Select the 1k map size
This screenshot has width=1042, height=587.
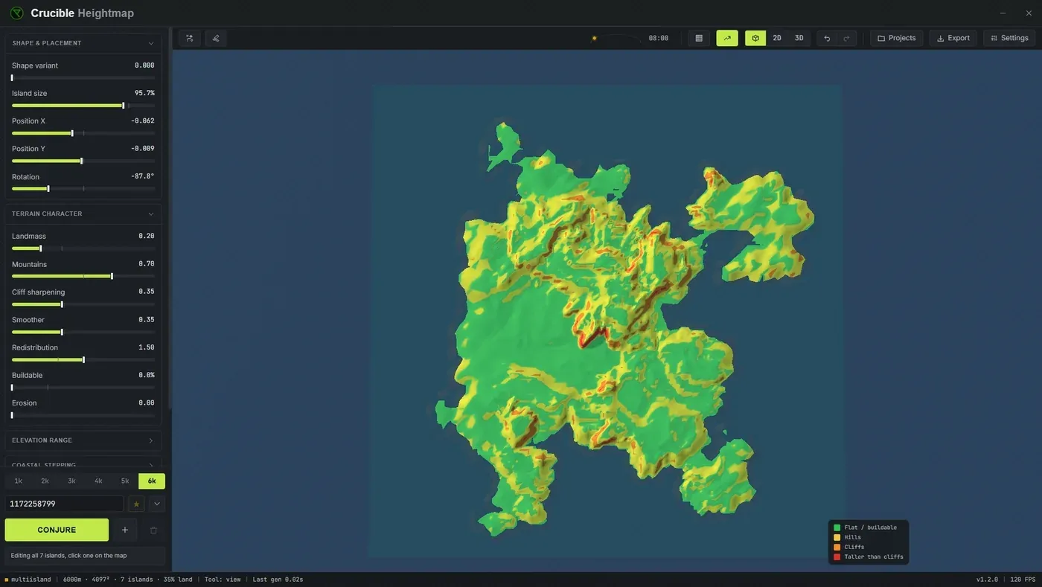[x=19, y=481]
